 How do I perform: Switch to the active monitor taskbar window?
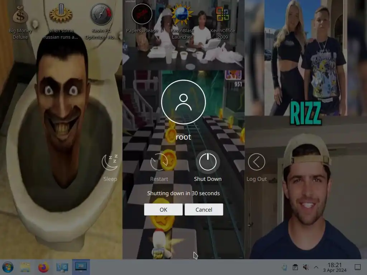pos(81,267)
